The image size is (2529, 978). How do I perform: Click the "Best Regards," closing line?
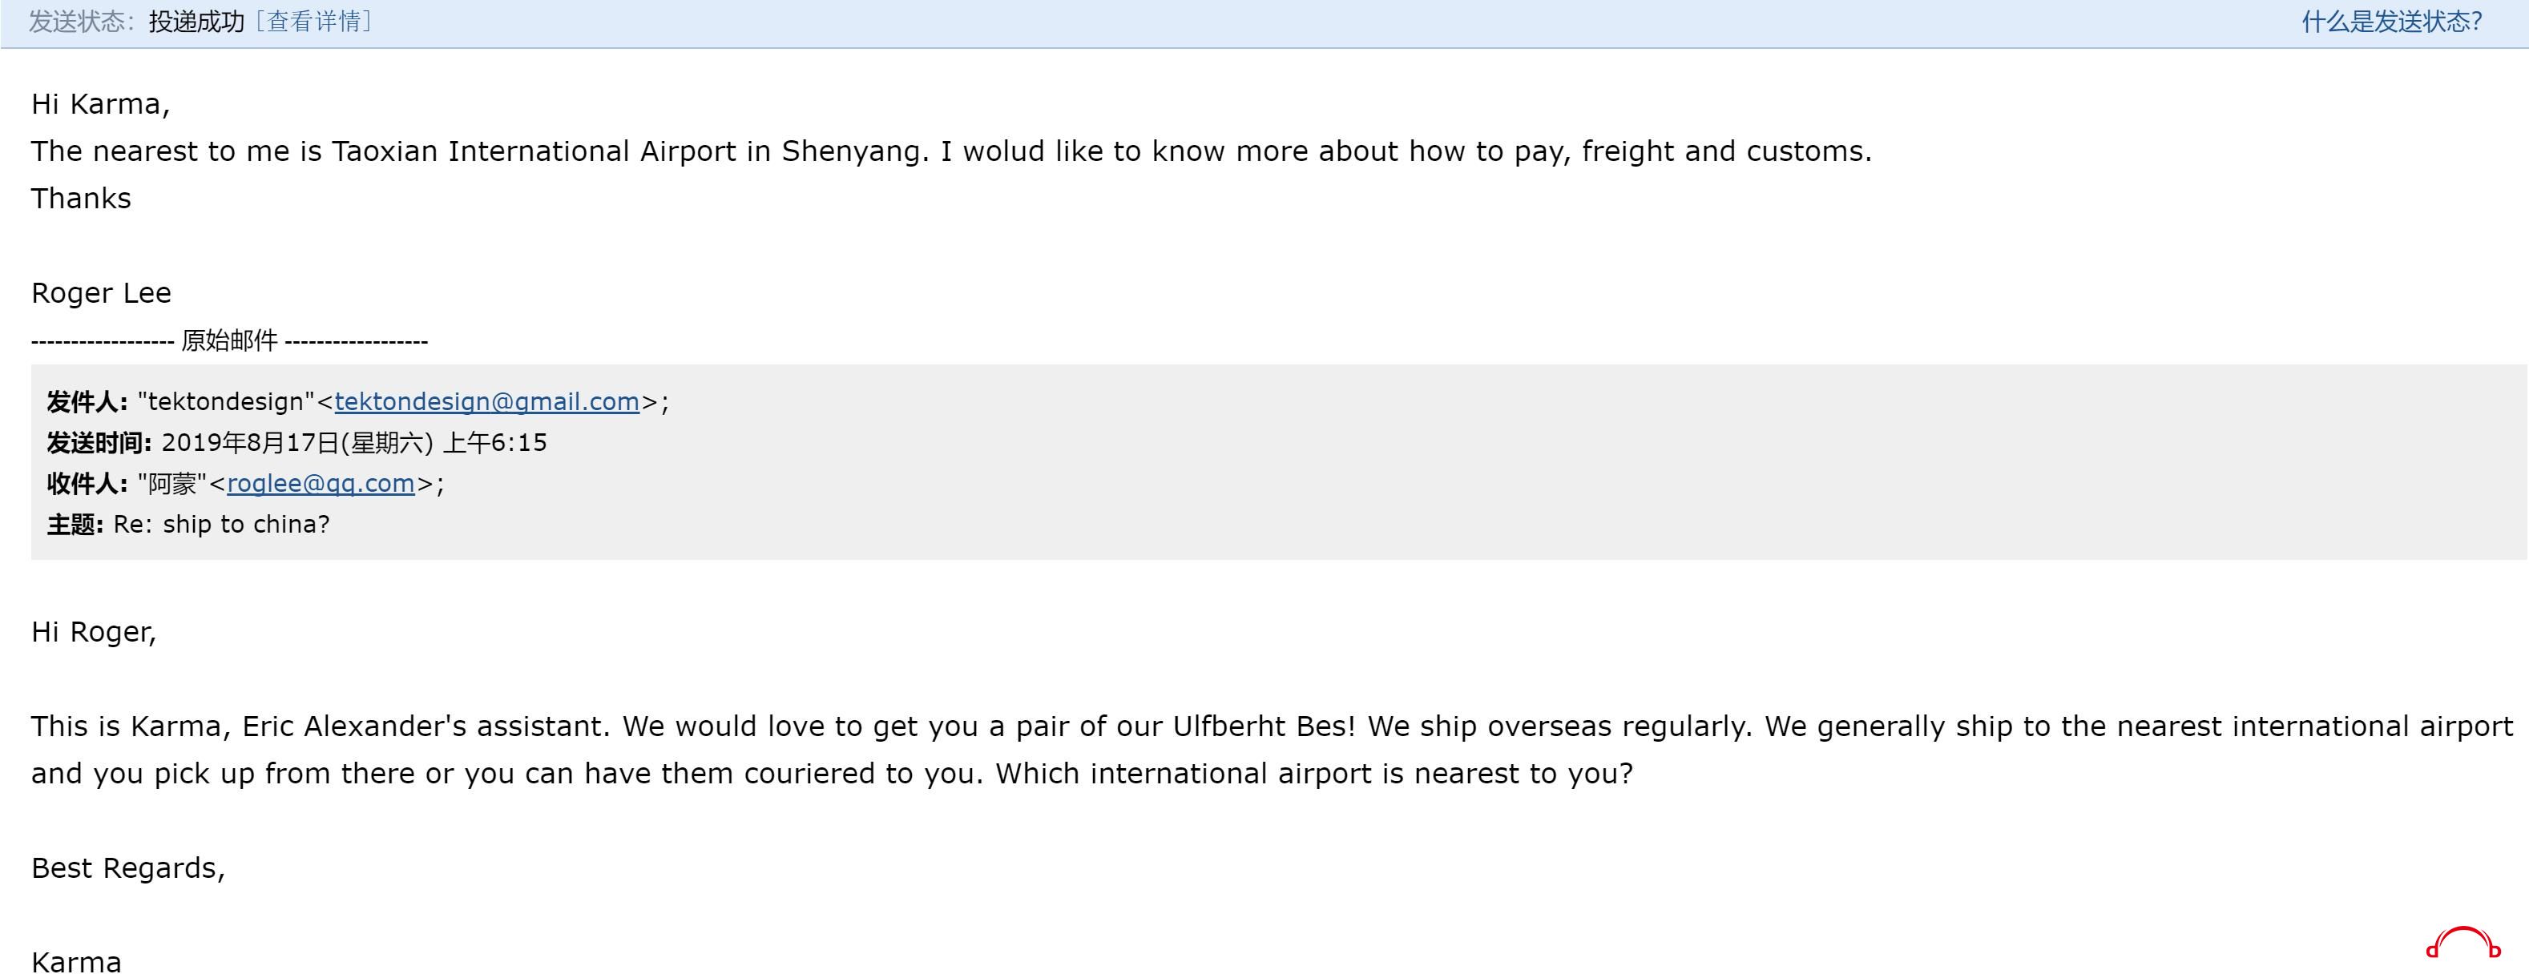(x=128, y=868)
